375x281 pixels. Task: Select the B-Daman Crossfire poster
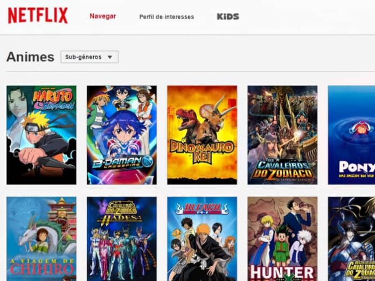tap(122, 135)
